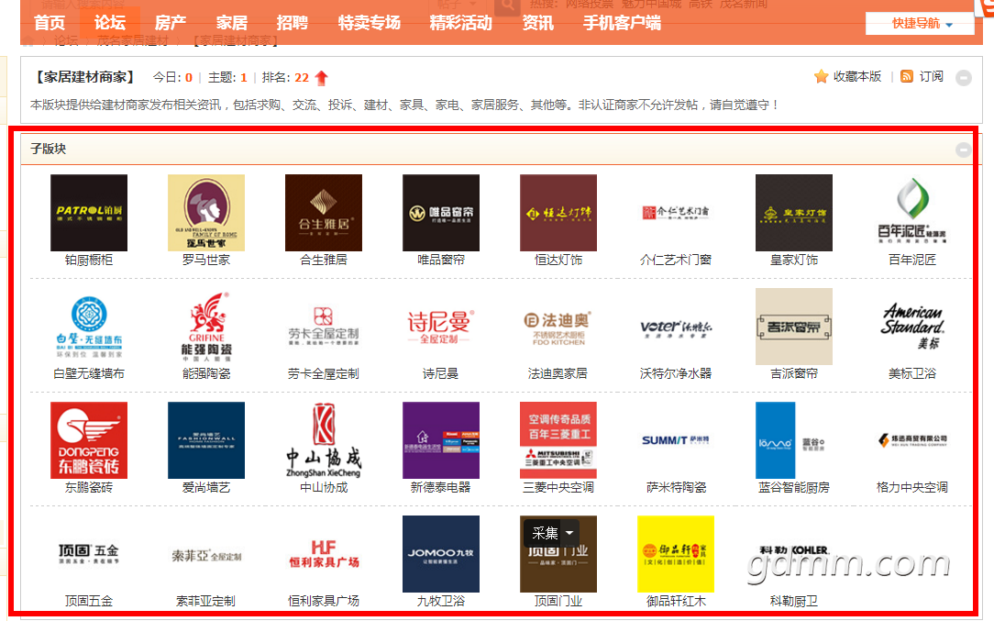Open the 特卖专场 nav item
This screenshot has height=621, width=994.
click(369, 23)
